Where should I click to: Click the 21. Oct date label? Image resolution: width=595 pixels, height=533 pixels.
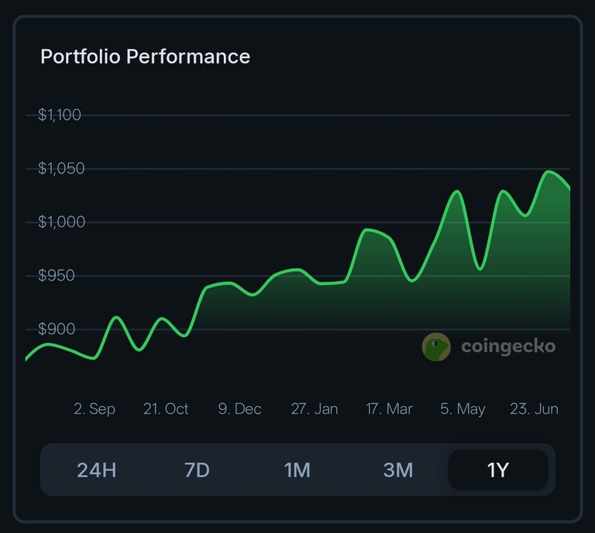click(166, 408)
